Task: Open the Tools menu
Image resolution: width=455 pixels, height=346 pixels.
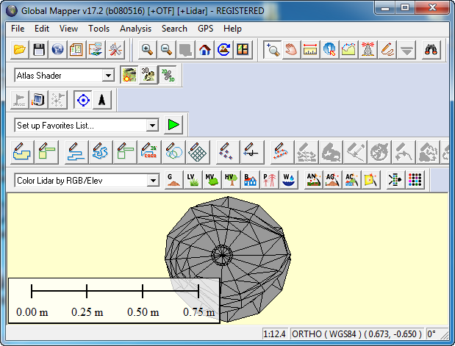Action: [98, 29]
